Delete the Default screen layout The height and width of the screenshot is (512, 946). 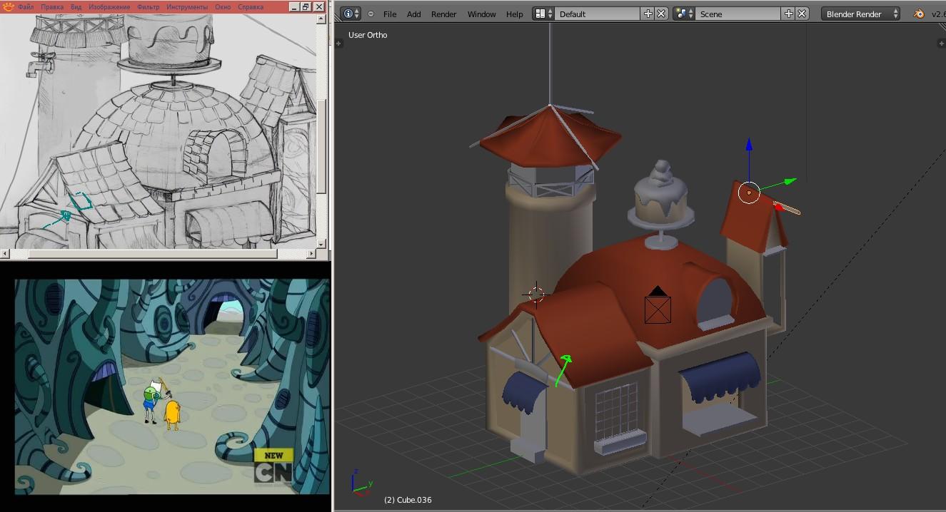pos(661,14)
